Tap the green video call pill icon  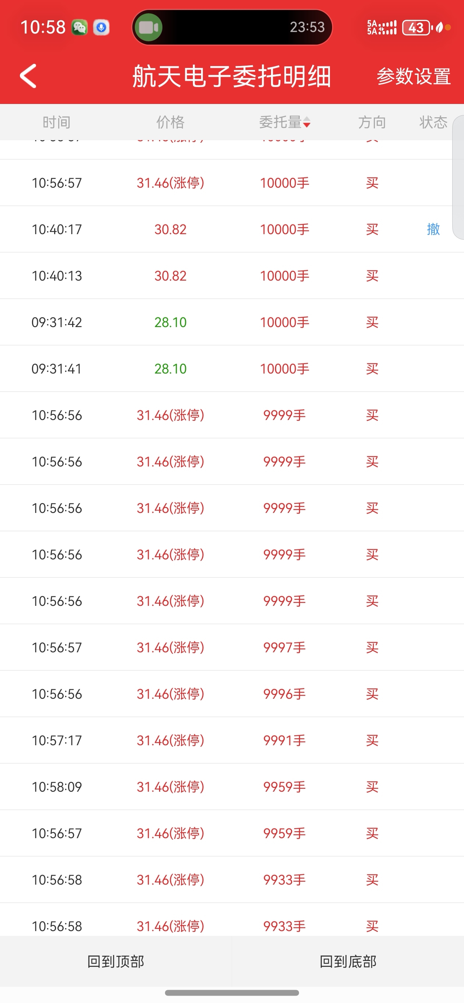(x=148, y=27)
